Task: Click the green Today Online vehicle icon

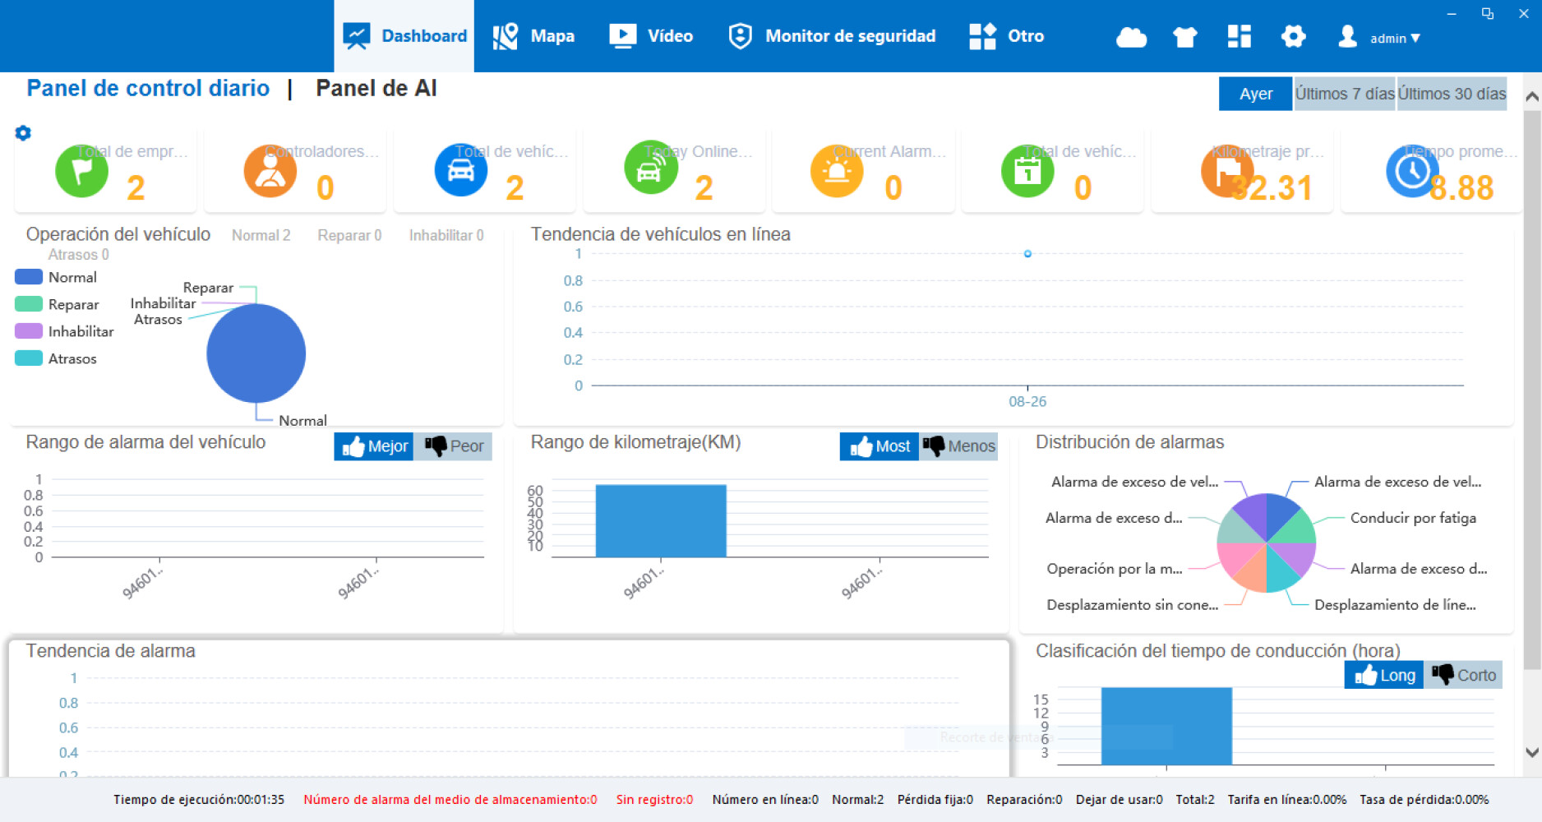Action: (x=650, y=169)
